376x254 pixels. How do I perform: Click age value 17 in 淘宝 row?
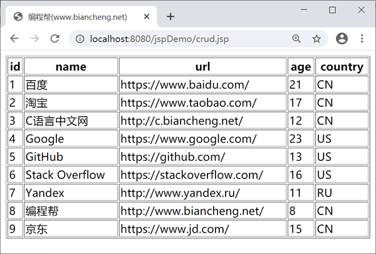[x=301, y=103]
